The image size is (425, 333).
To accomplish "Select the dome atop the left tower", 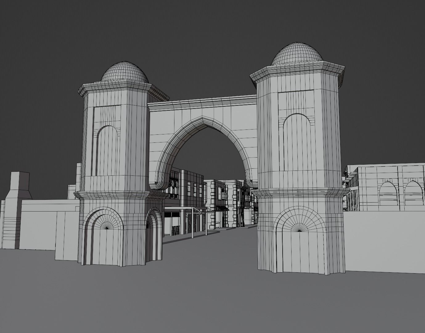I will [125, 72].
